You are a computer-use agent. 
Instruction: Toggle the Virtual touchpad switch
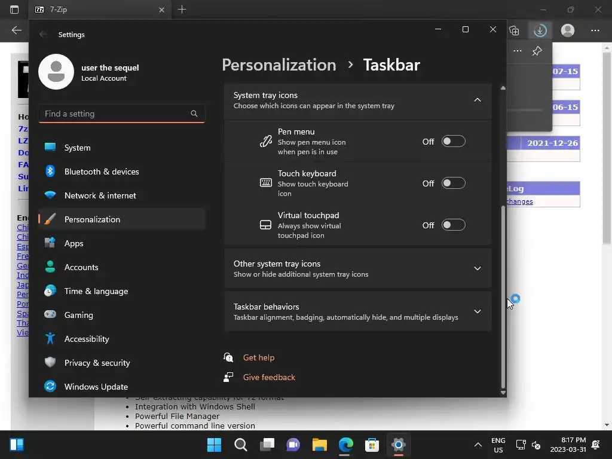453,225
